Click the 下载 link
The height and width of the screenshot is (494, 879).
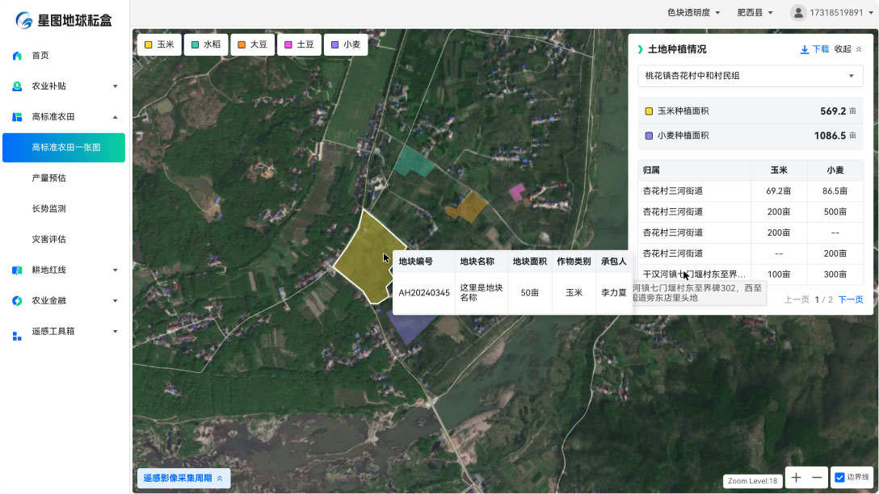click(x=820, y=49)
